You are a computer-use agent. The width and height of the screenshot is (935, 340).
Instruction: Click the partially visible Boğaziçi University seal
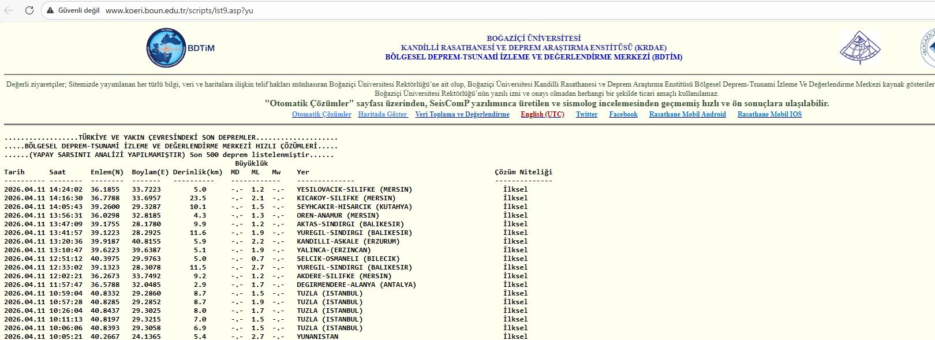[927, 48]
